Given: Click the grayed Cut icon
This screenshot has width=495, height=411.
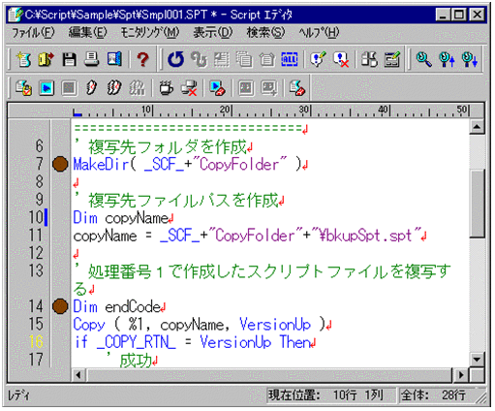Looking at the screenshot, I should [222, 59].
